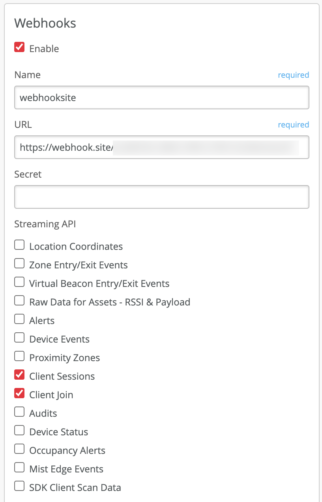Image resolution: width=322 pixels, height=502 pixels.
Task: Disable the Client Join checkbox
Action: click(19, 394)
